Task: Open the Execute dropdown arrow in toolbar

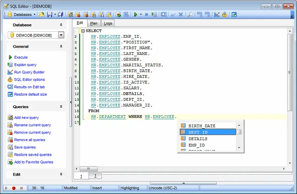Action: click(x=141, y=15)
